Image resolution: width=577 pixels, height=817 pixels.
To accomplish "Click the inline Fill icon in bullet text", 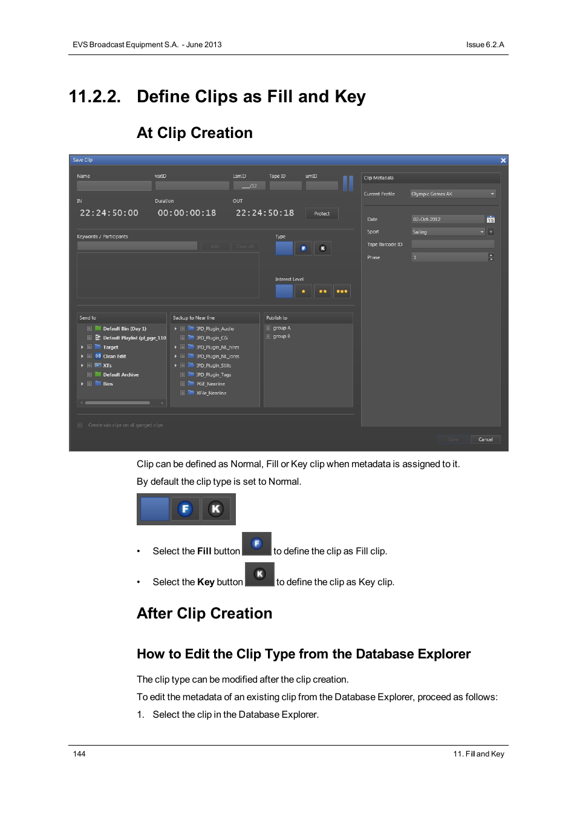I will click(x=256, y=543).
